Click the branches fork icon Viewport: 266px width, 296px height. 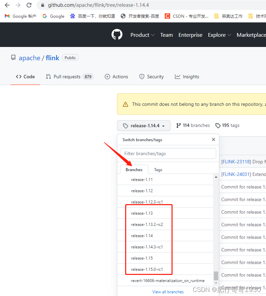[178, 126]
